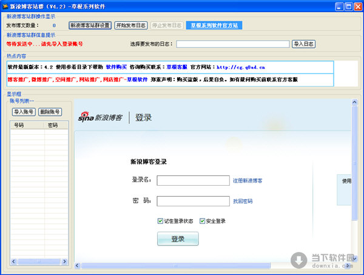364x275 pixels.
Task: Click the 登录 login button
Action: tap(178, 239)
